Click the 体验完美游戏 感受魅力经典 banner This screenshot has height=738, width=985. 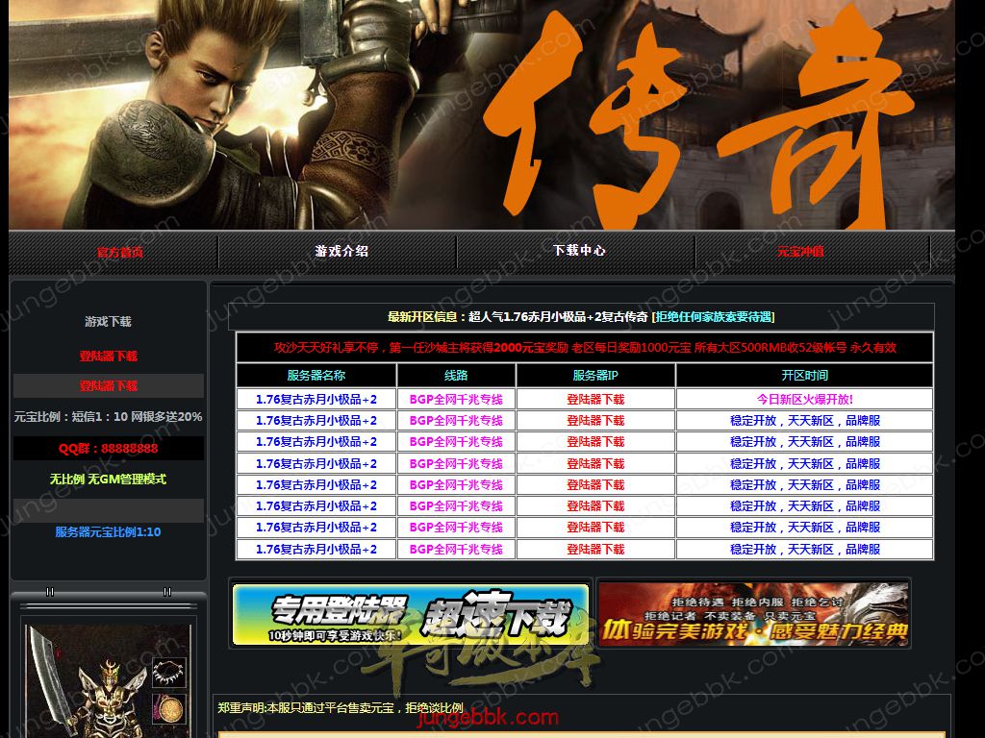click(753, 614)
